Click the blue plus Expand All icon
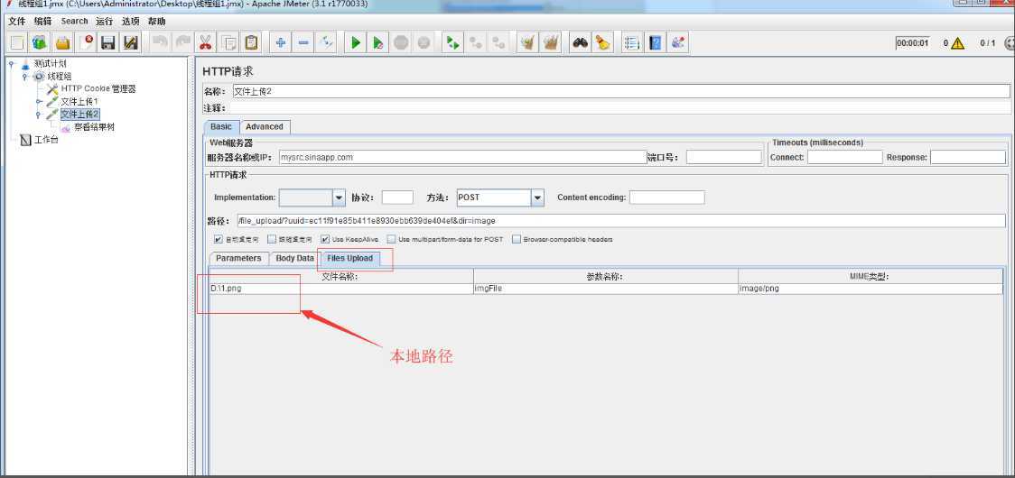Viewport: 1015px width, 478px height. pyautogui.click(x=281, y=42)
